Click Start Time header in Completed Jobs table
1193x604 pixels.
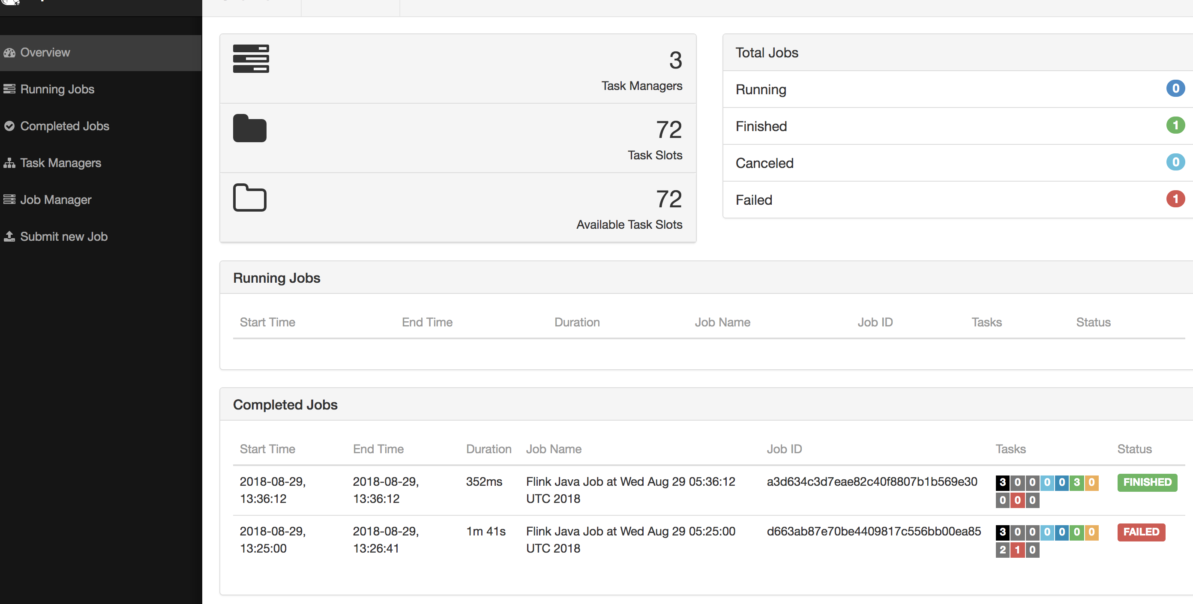coord(267,449)
